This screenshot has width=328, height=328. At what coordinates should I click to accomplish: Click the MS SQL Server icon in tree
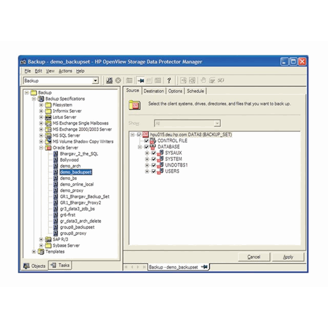pyautogui.click(x=48, y=136)
